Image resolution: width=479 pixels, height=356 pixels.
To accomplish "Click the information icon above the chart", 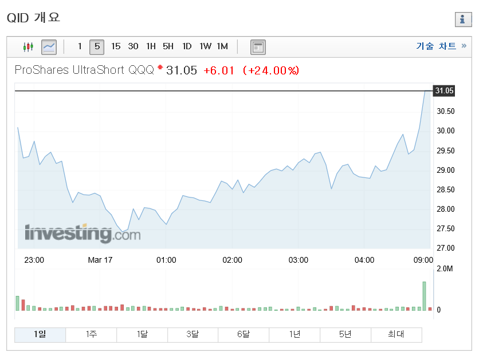I will (463, 19).
